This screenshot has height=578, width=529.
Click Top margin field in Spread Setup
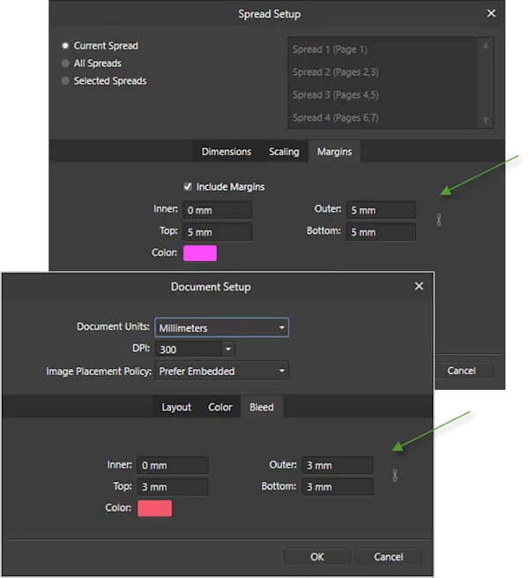point(218,232)
